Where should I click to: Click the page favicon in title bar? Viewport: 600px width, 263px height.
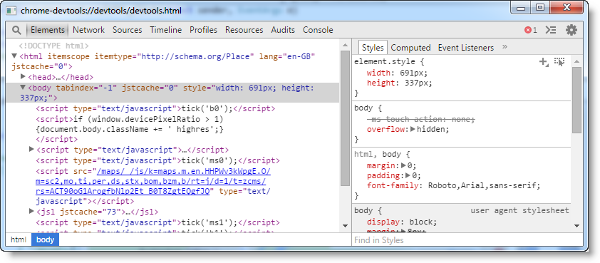coord(11,11)
